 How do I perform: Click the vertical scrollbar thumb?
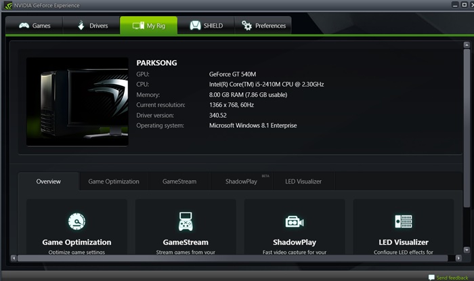coord(467,128)
